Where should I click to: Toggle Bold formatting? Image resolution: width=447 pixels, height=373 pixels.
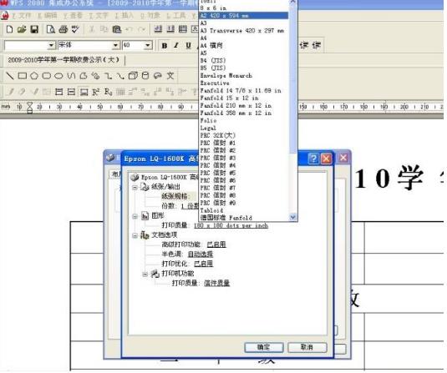point(165,46)
